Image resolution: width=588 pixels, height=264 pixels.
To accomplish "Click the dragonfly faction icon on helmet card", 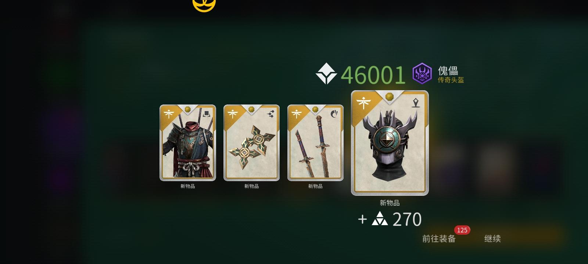I will [x=363, y=103].
